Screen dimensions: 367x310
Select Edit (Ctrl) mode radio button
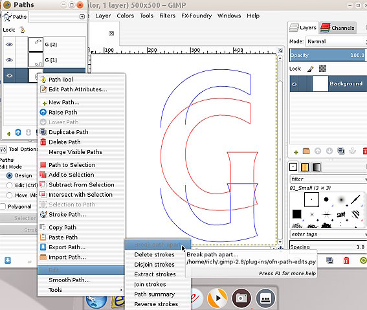click(x=9, y=185)
